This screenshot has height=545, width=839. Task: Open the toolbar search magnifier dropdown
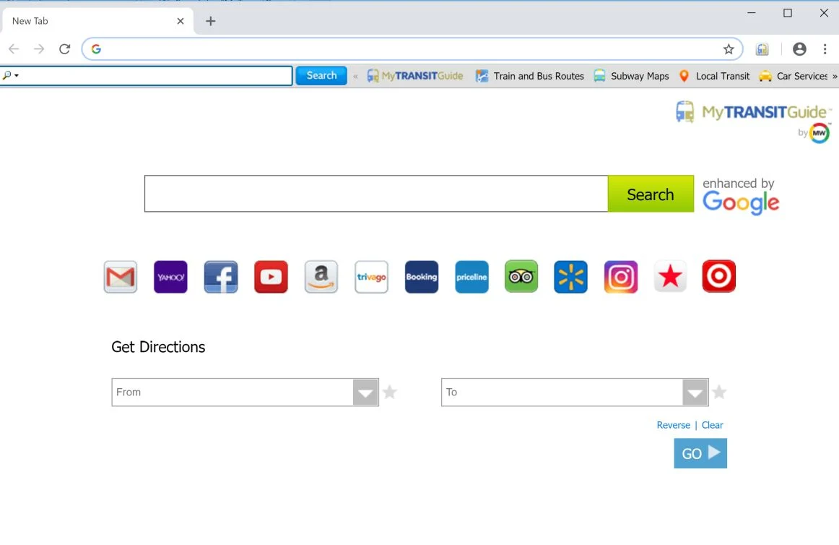coord(11,76)
